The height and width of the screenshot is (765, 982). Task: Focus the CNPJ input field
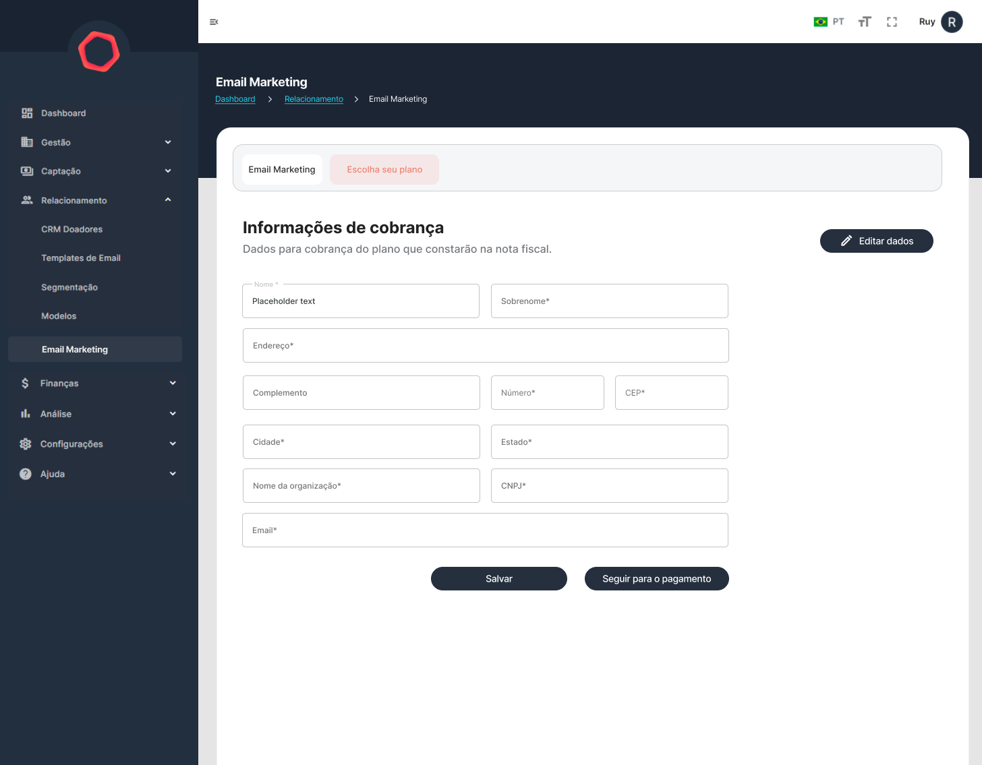tap(610, 486)
